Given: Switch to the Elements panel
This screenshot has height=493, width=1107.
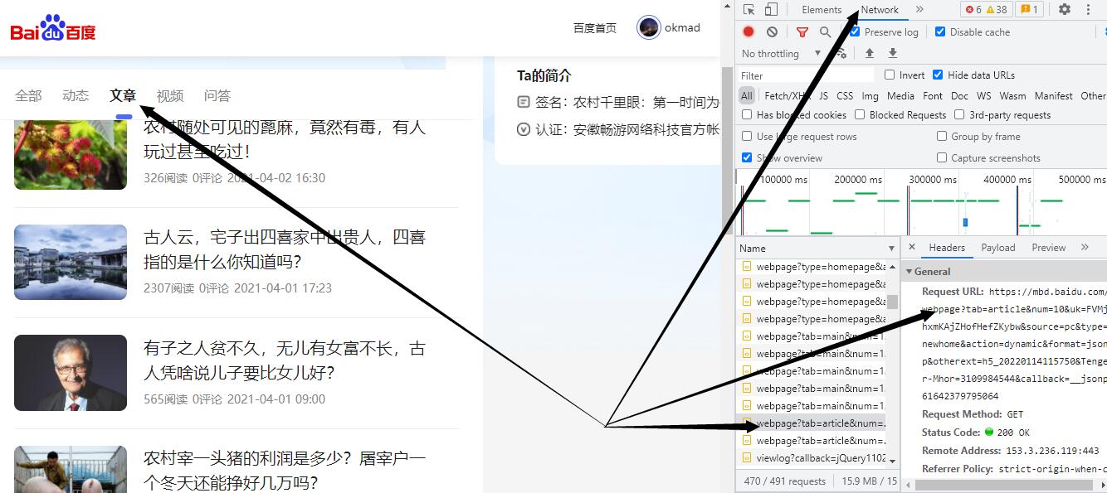Looking at the screenshot, I should pyautogui.click(x=822, y=10).
